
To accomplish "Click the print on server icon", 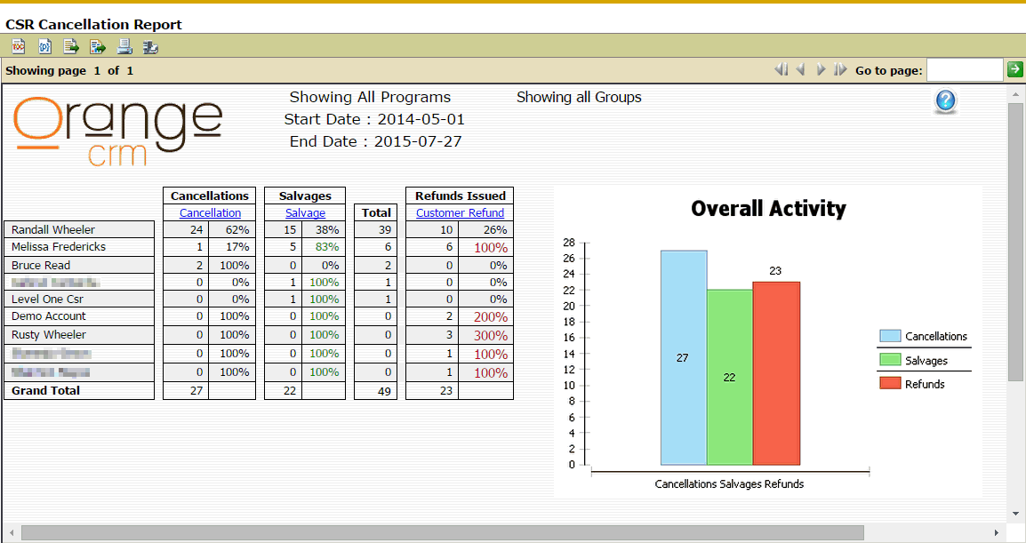I will pos(151,47).
